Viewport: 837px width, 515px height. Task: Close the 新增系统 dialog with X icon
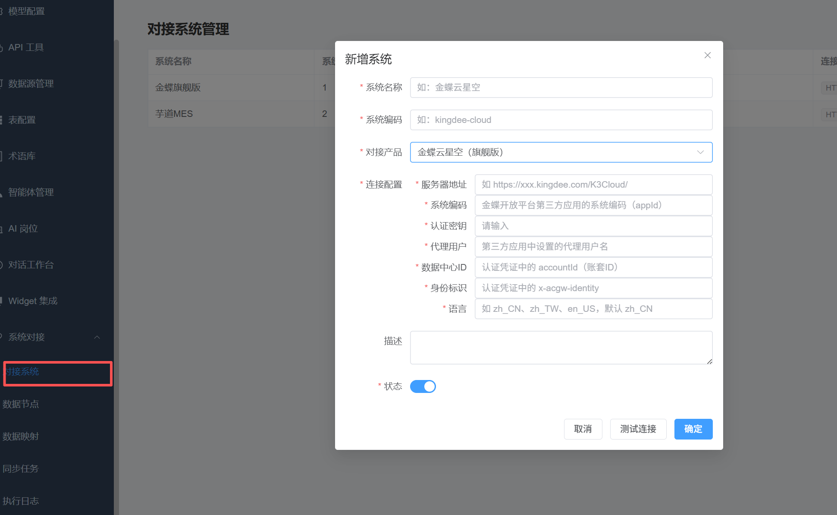(707, 55)
